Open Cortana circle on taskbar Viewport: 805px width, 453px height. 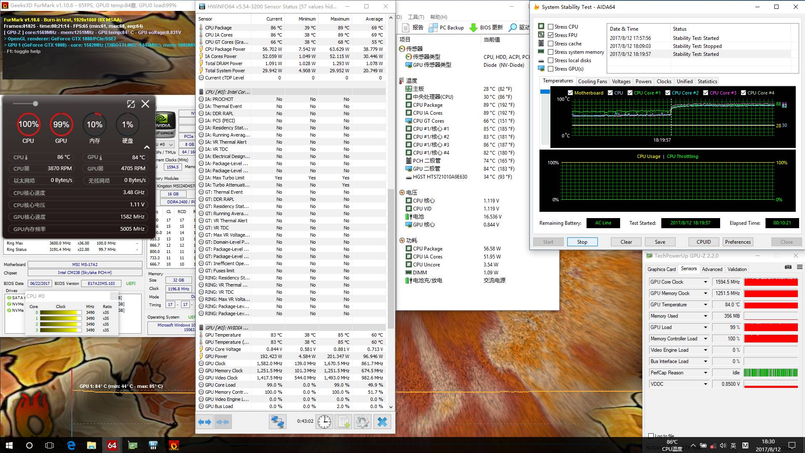(29, 445)
